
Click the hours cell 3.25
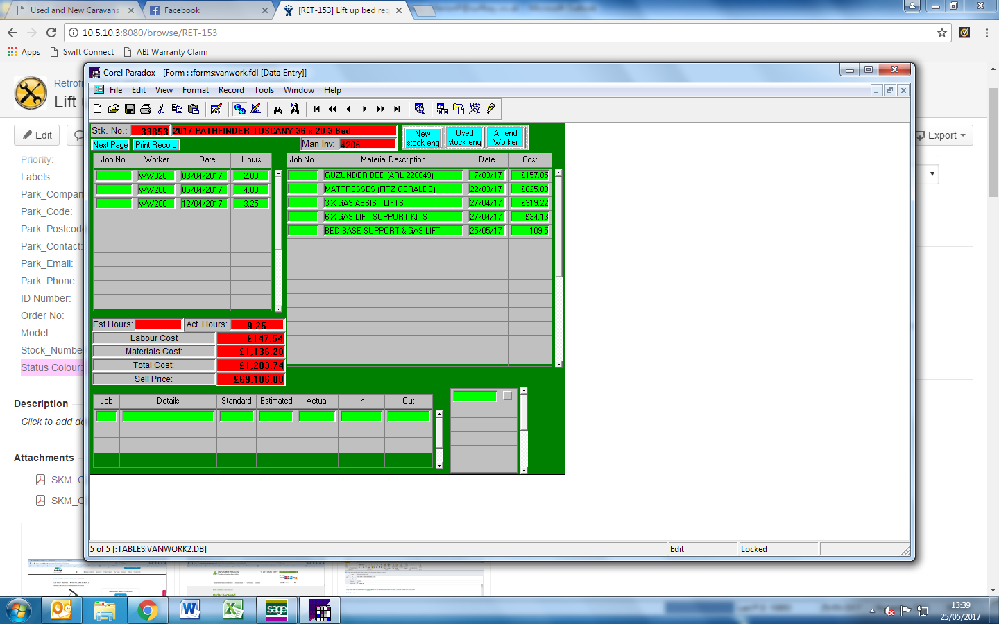coord(251,204)
